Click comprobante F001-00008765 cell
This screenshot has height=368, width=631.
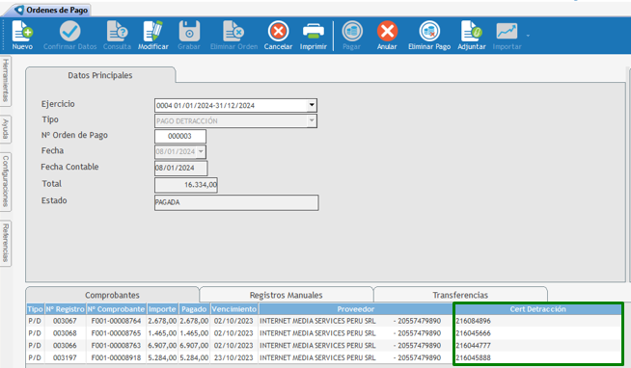(116, 333)
